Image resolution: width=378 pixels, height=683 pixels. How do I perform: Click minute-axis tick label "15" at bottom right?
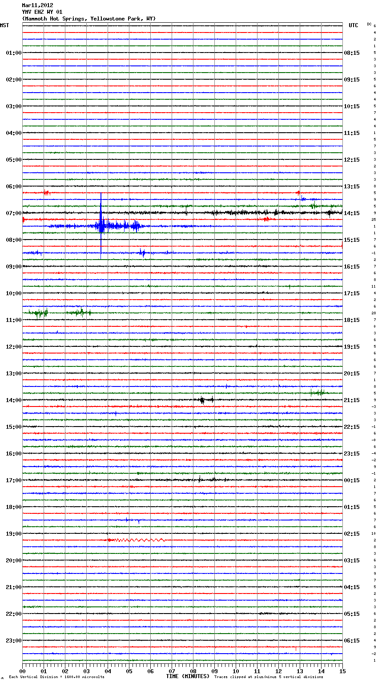click(342, 671)
